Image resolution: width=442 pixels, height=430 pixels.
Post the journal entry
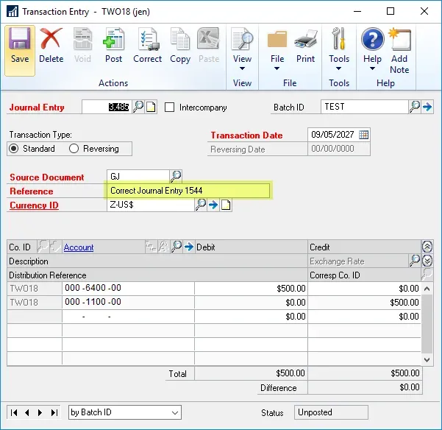(113, 46)
